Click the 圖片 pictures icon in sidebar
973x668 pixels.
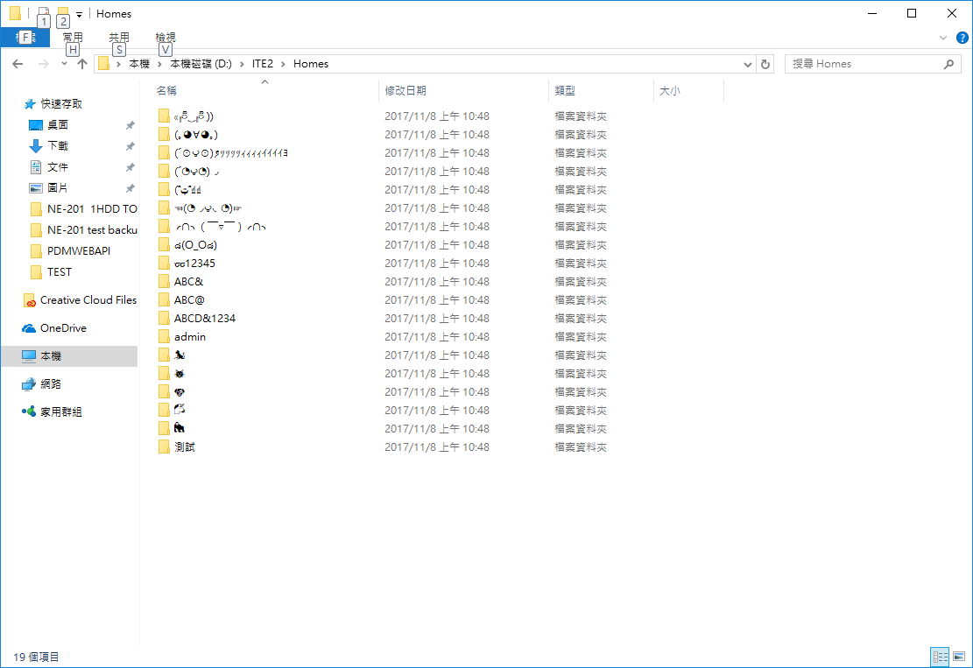35,188
